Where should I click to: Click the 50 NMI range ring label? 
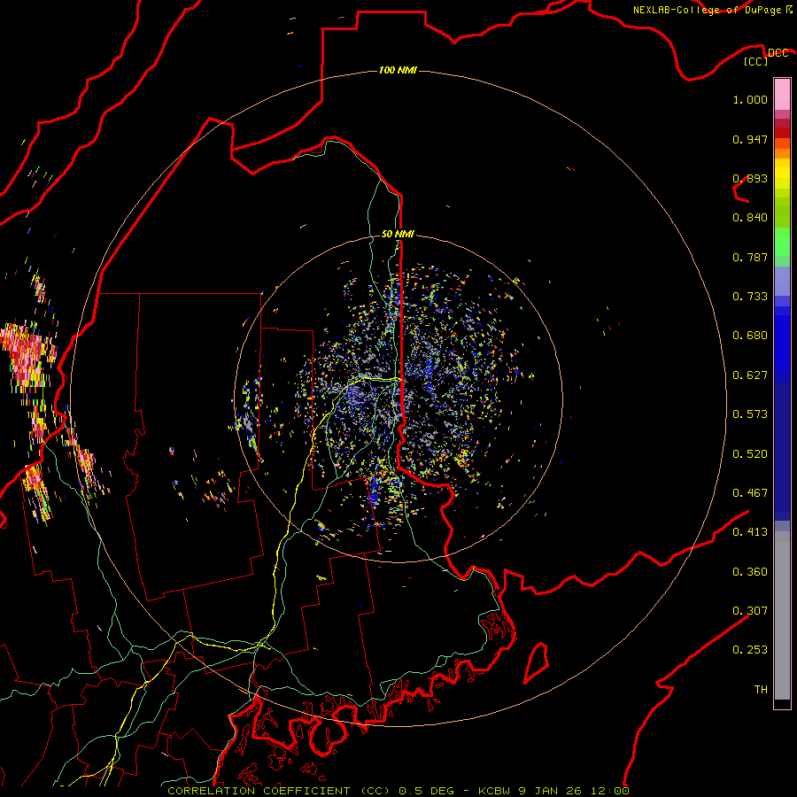[398, 234]
